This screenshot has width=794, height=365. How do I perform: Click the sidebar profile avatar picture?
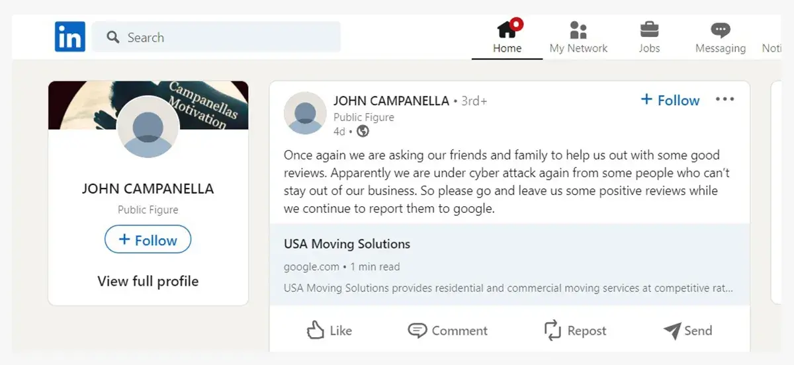tap(148, 127)
